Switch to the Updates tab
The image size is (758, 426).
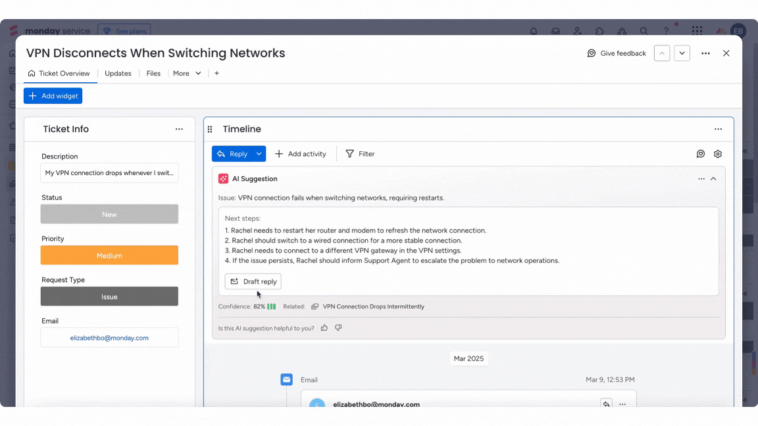pos(118,73)
